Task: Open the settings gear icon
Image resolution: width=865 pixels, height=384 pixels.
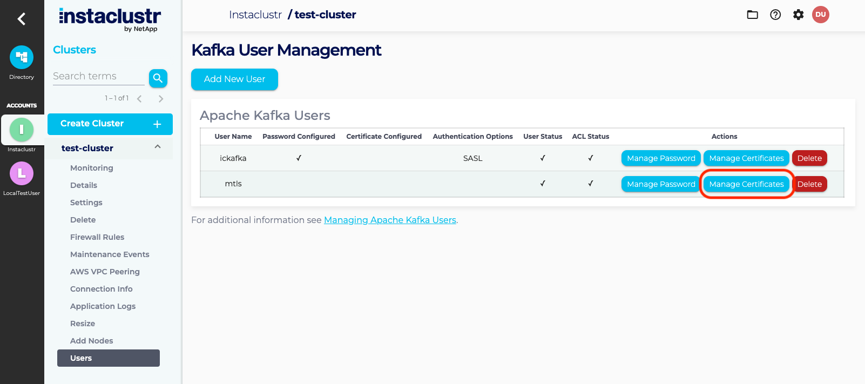Action: click(x=798, y=15)
